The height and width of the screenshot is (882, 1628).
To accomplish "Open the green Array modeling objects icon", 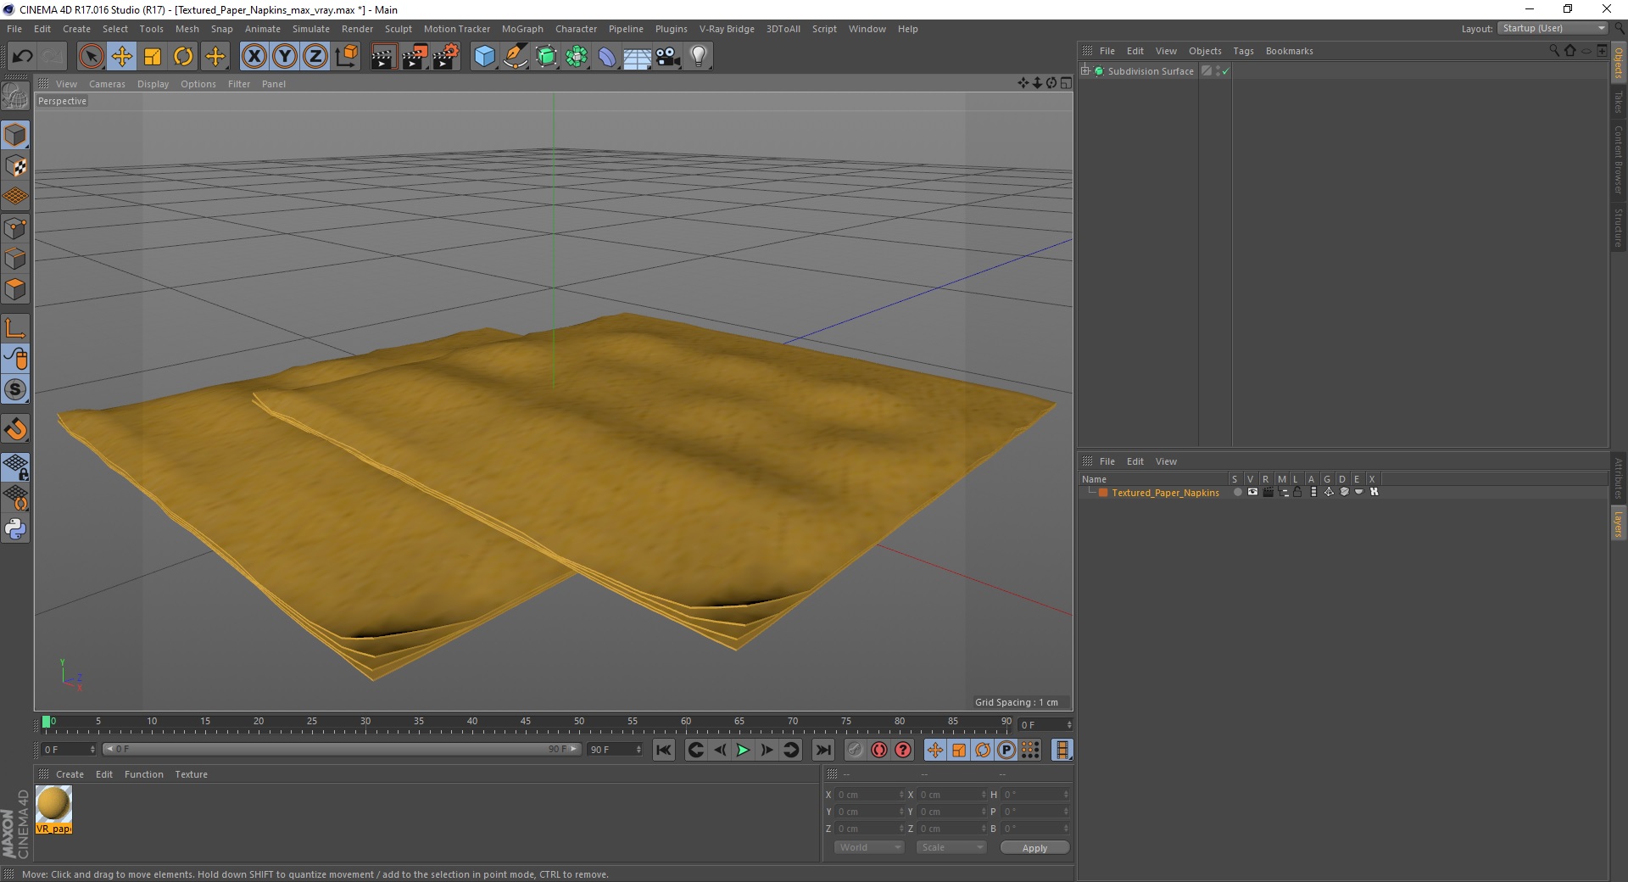I will [x=577, y=57].
